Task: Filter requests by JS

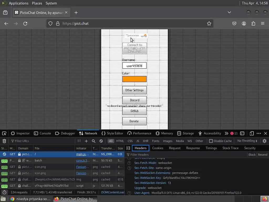Action: click(138, 141)
